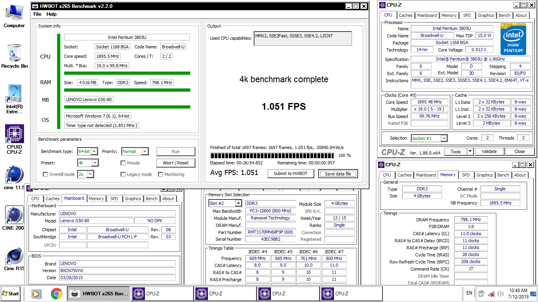Click Save data file button
Image resolution: width=538 pixels, height=302 pixels.
pos(338,173)
